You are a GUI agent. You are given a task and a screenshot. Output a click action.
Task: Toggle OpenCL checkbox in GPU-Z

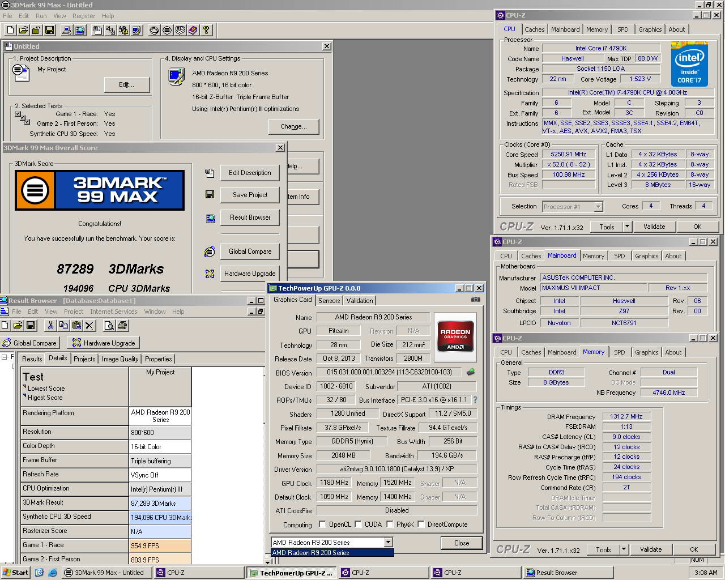point(322,524)
